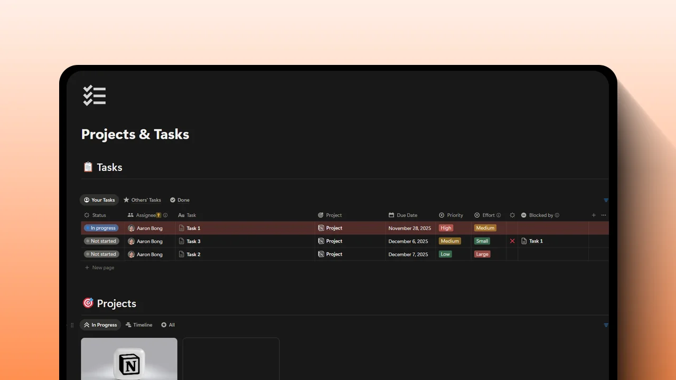
Task: Click the Status column header
Action: tap(95, 215)
